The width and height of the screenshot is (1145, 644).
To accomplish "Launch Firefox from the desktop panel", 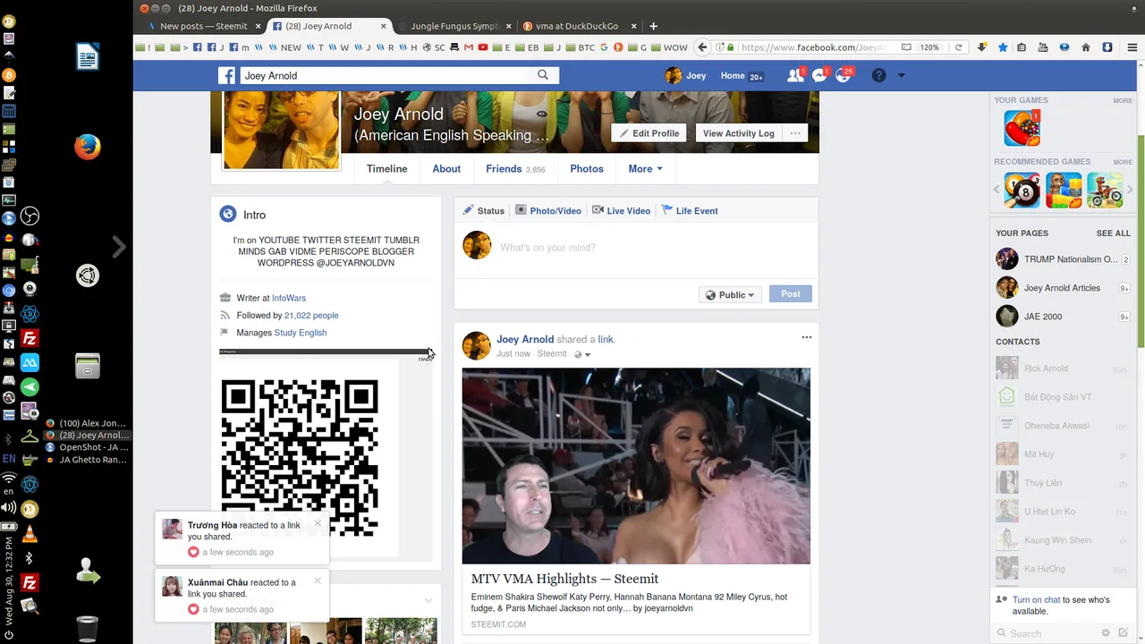I will [x=87, y=147].
